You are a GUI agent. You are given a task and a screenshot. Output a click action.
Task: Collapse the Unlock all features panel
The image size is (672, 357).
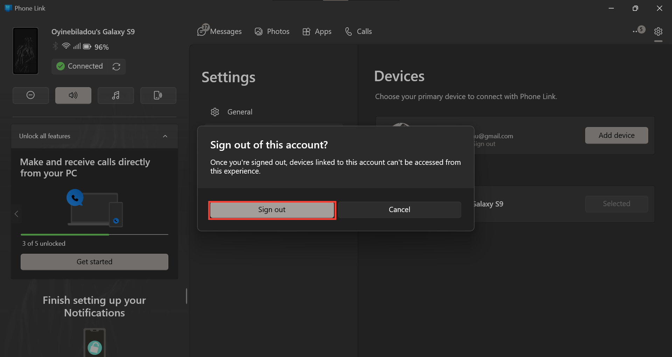pos(165,136)
